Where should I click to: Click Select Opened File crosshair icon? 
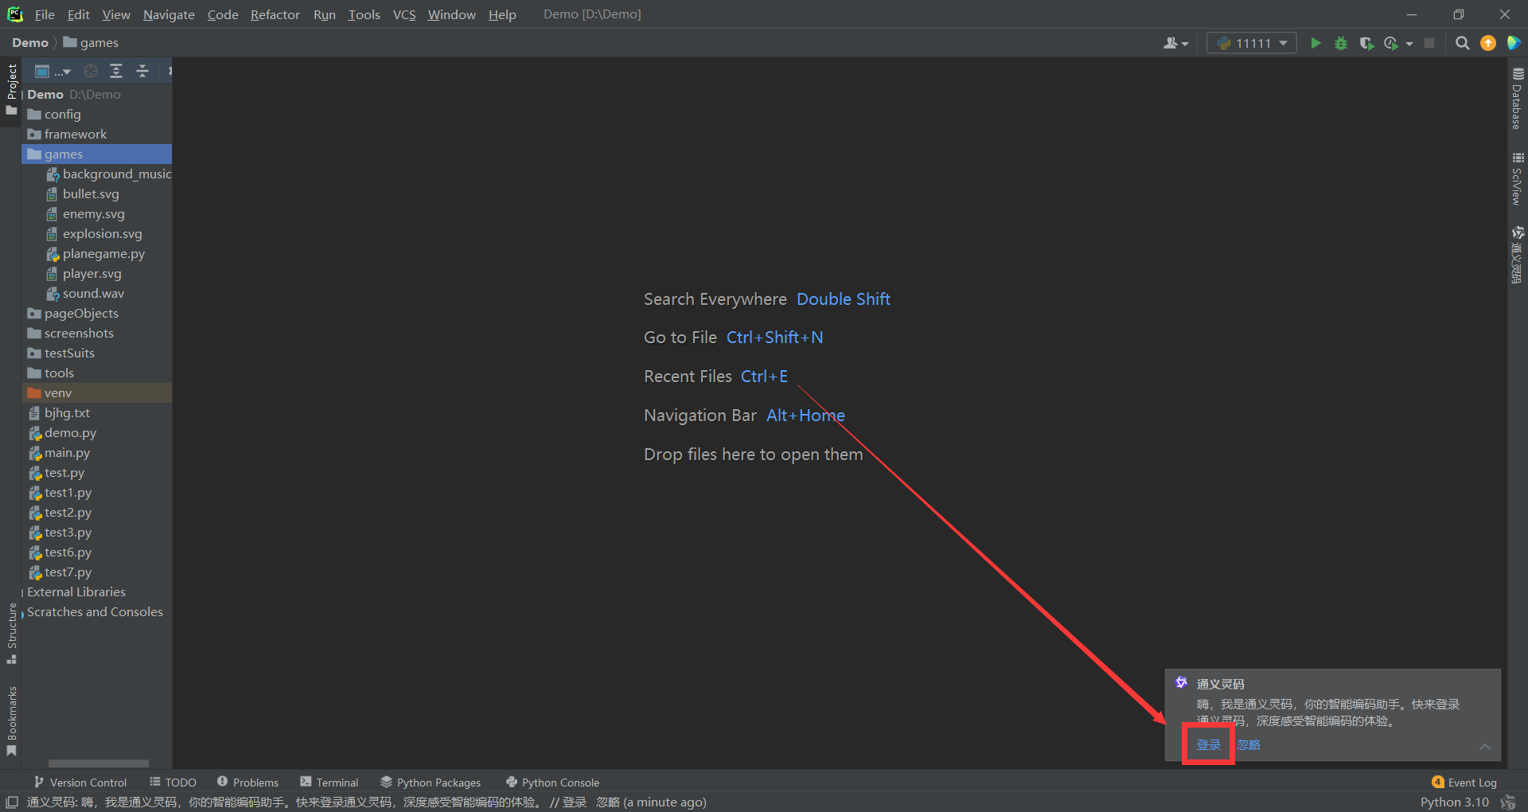91,72
